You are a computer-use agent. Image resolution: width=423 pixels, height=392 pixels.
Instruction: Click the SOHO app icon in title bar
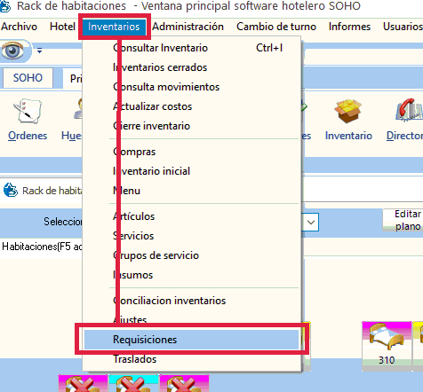point(5,6)
